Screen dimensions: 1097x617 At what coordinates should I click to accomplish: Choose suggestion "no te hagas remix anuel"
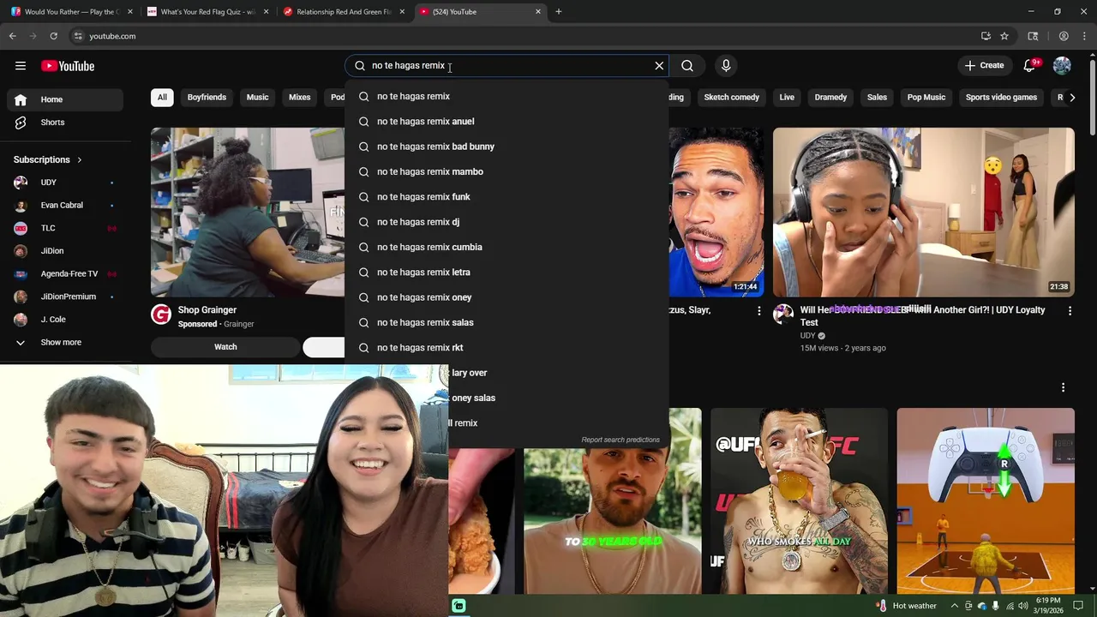[x=507, y=122]
